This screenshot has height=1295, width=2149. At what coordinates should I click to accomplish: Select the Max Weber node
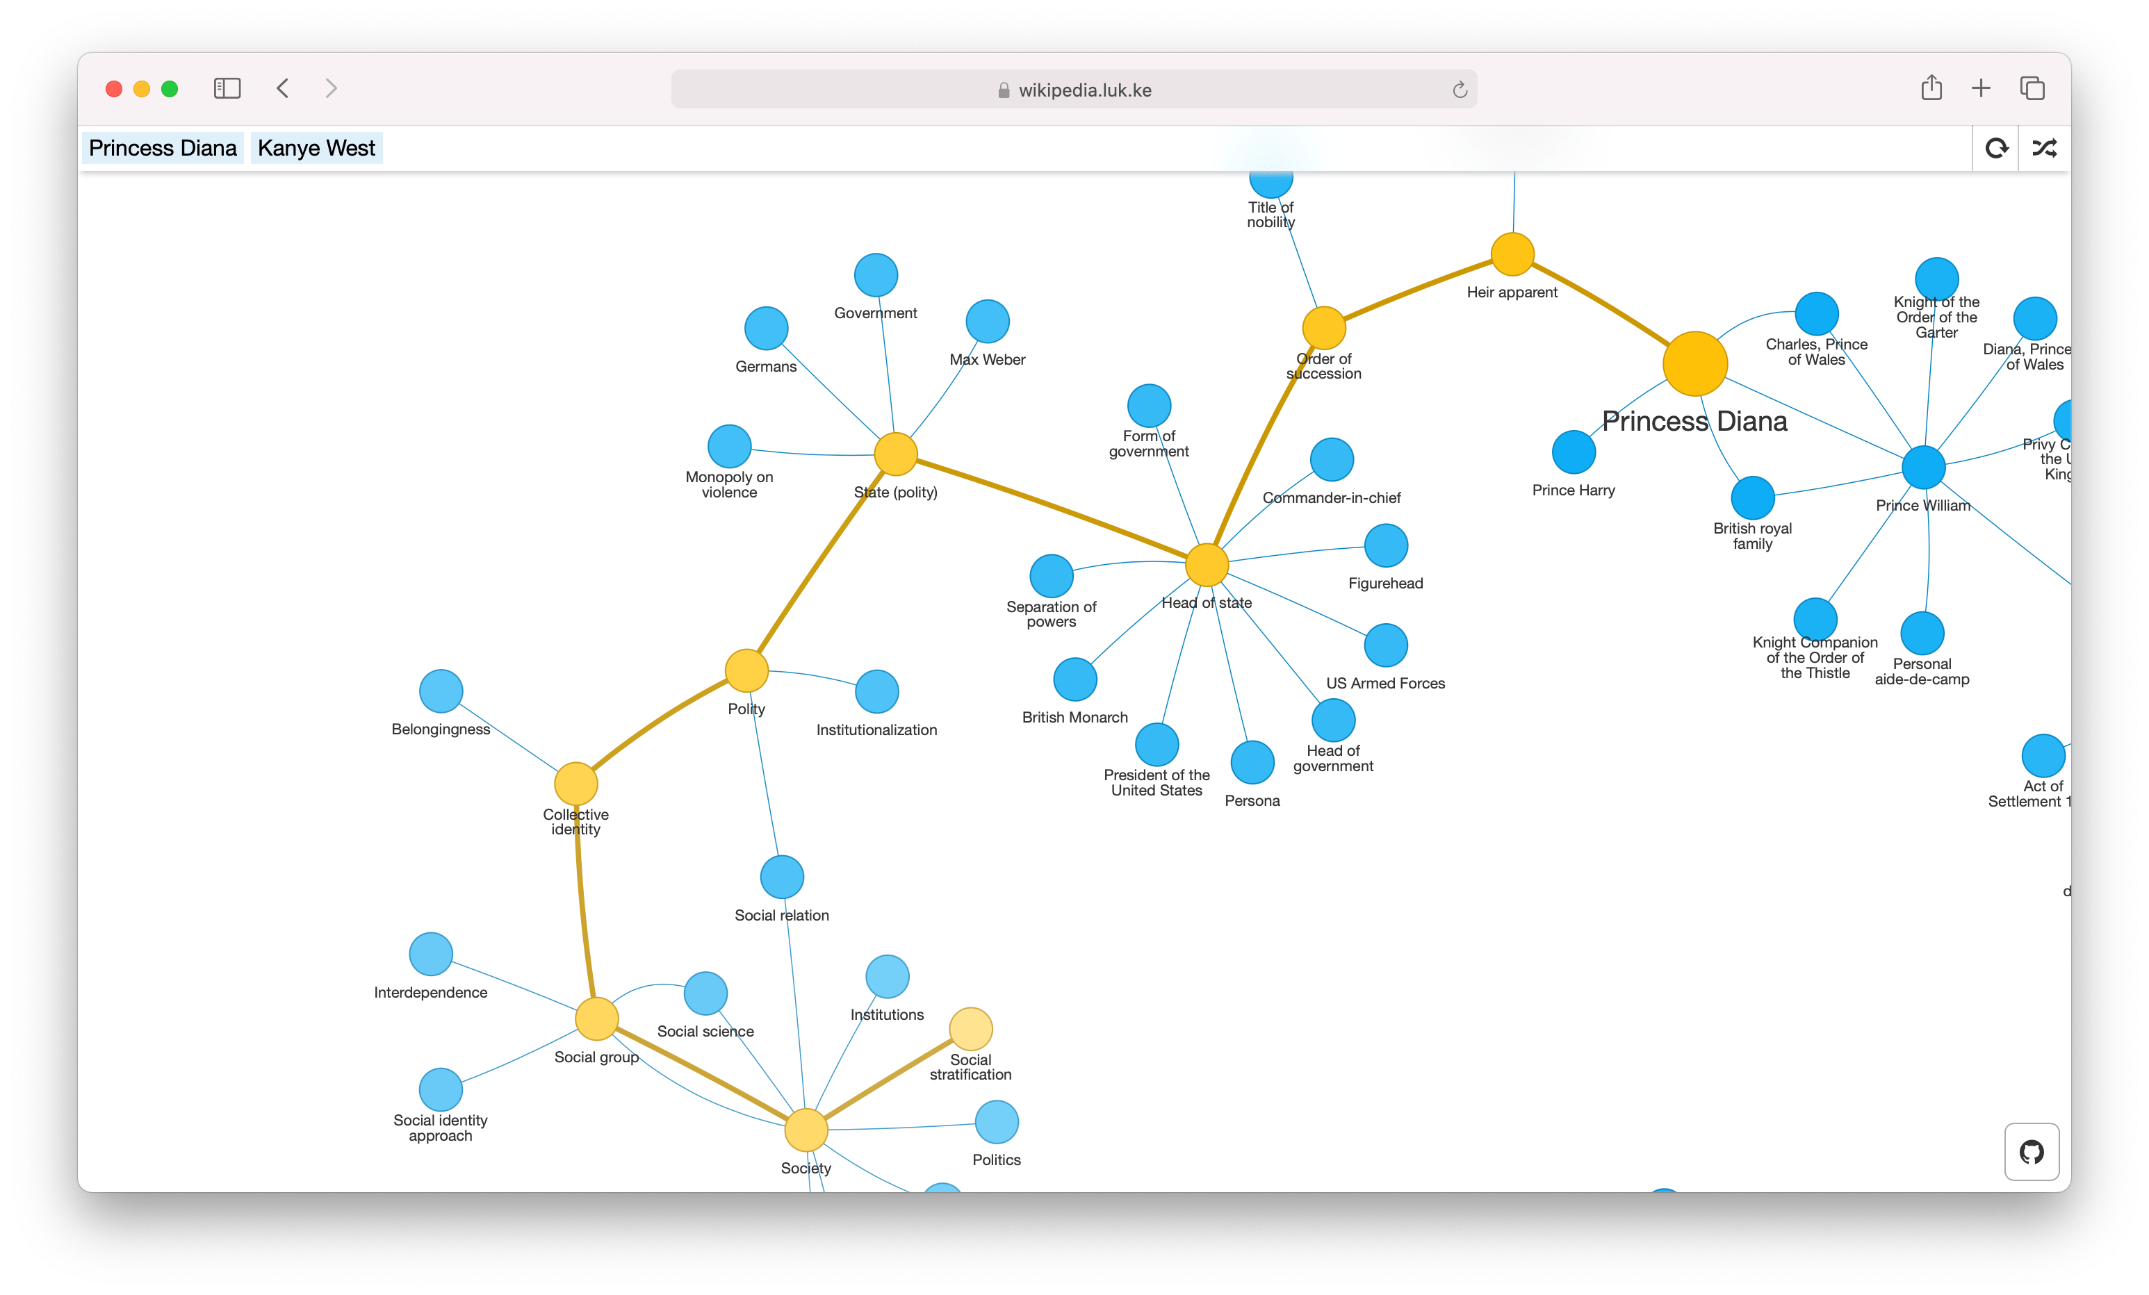(x=988, y=322)
